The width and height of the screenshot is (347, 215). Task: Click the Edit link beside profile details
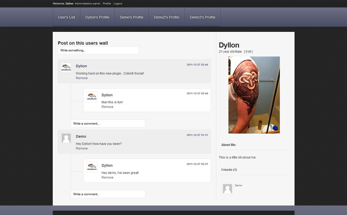click(248, 52)
